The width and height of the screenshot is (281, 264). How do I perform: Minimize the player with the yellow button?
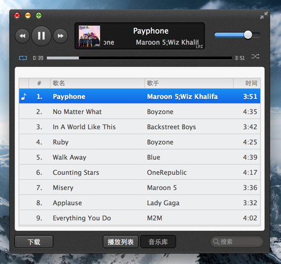pyautogui.click(x=28, y=15)
